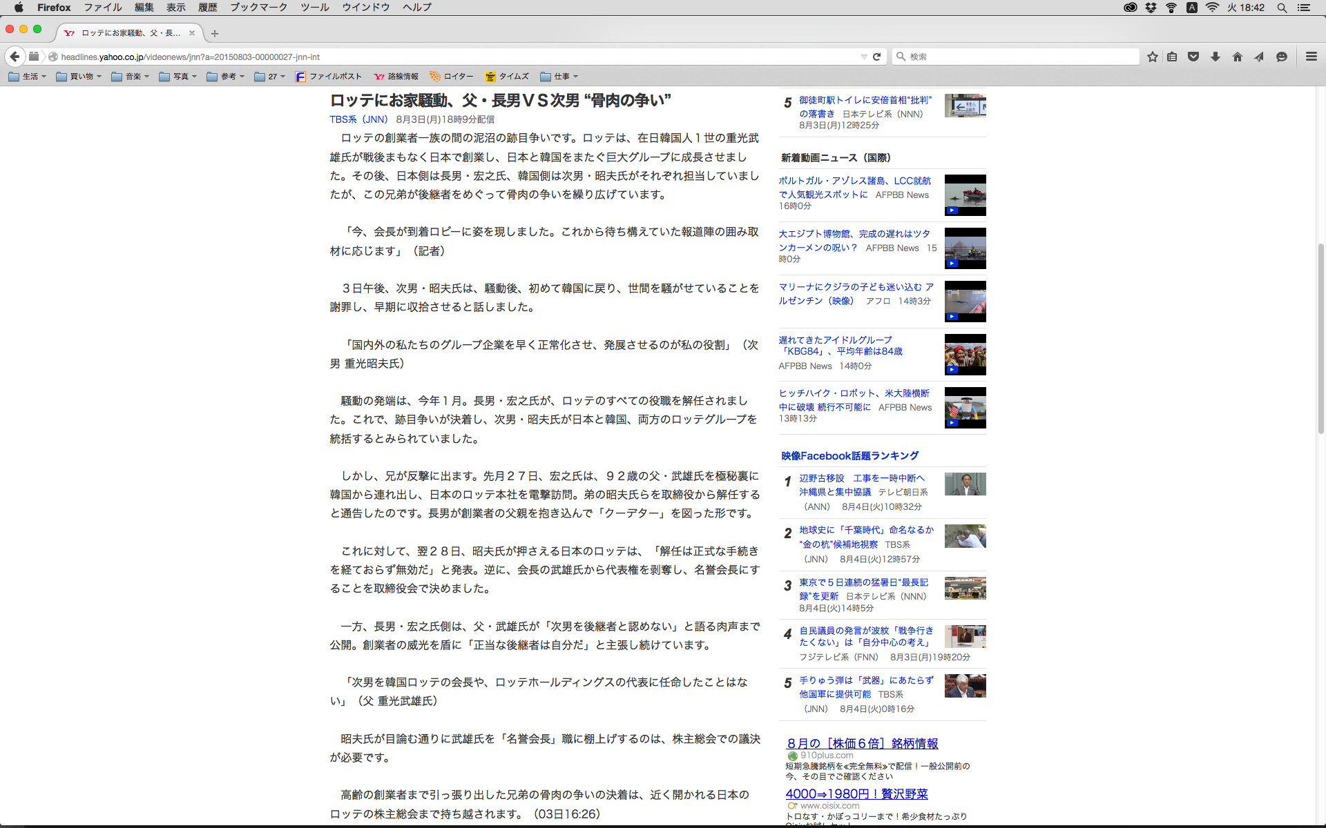This screenshot has width=1326, height=828.
Task: Click the KBG84 idol group video thumbnail
Action: click(965, 354)
